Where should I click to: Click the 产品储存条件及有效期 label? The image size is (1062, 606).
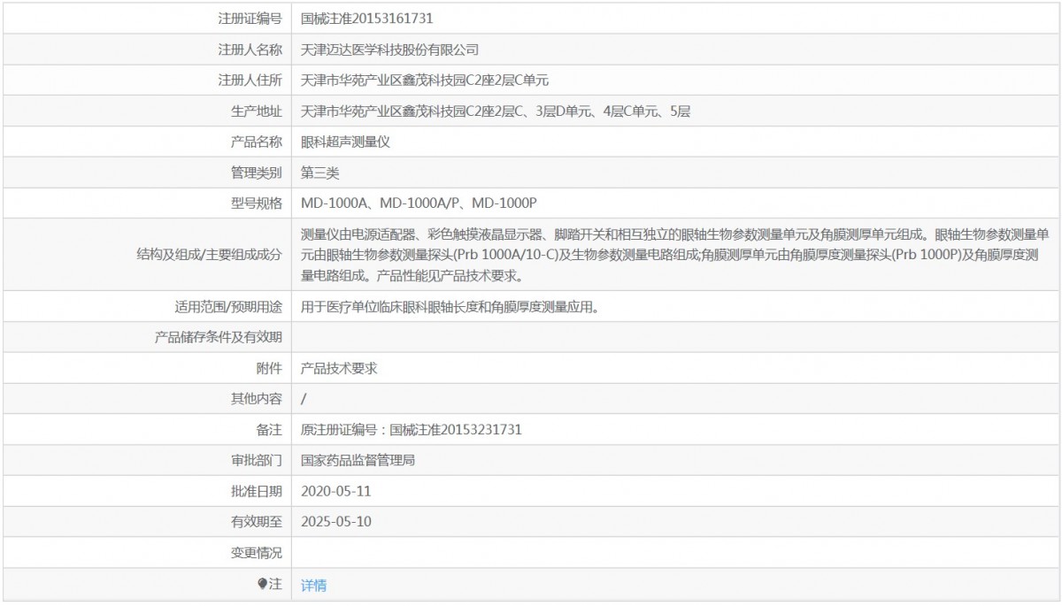pyautogui.click(x=219, y=337)
